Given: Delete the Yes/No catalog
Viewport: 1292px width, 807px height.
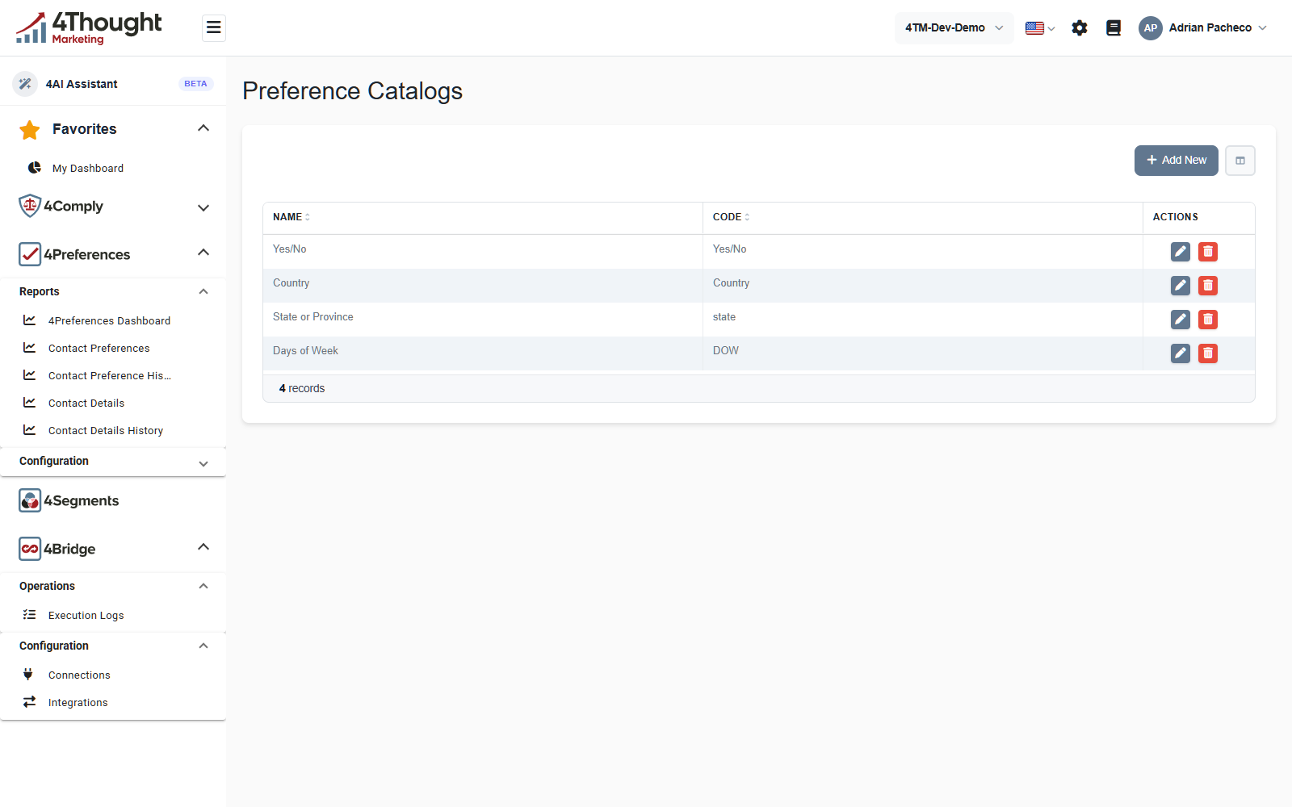Looking at the screenshot, I should tap(1208, 252).
